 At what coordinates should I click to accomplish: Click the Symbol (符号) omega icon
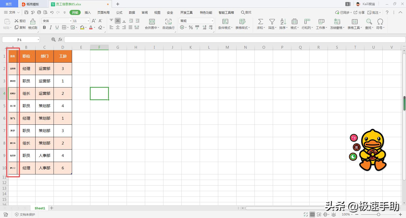380,22
